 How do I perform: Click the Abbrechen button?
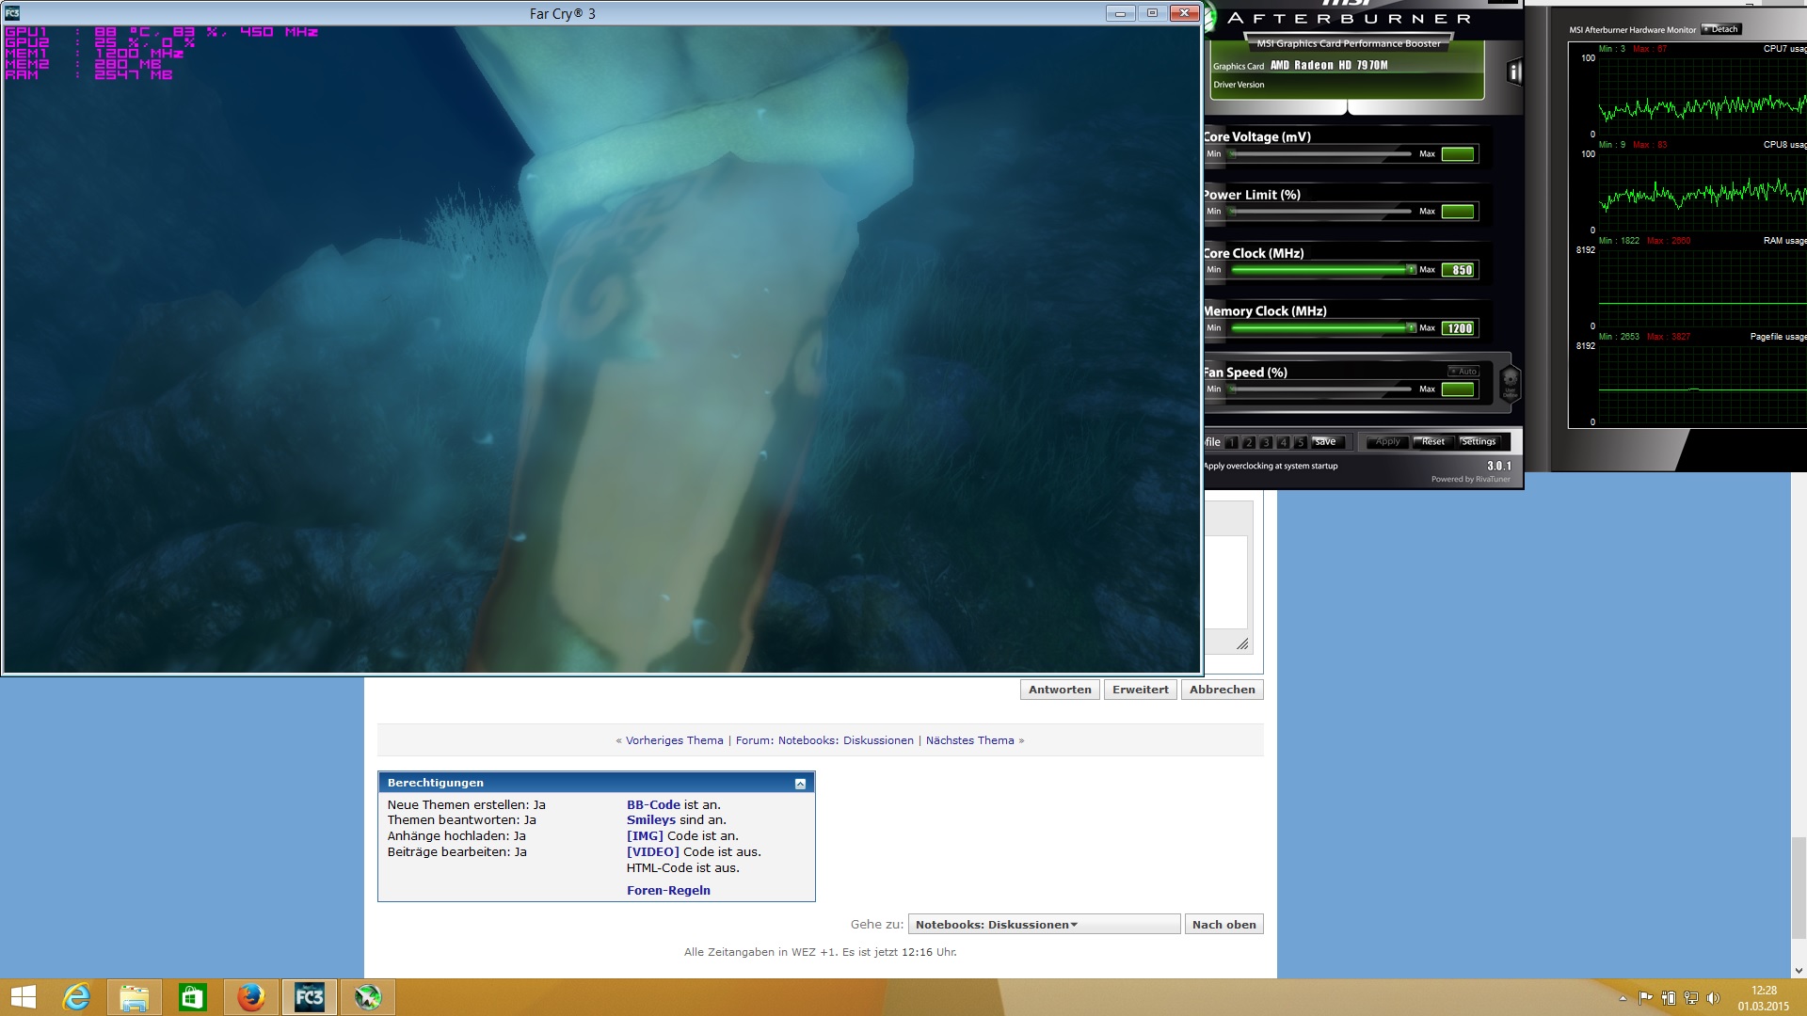pos(1222,690)
